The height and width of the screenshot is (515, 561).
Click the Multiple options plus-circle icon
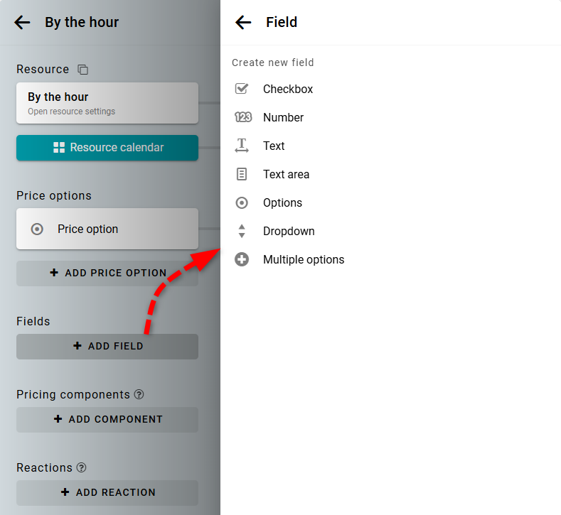pos(242,259)
